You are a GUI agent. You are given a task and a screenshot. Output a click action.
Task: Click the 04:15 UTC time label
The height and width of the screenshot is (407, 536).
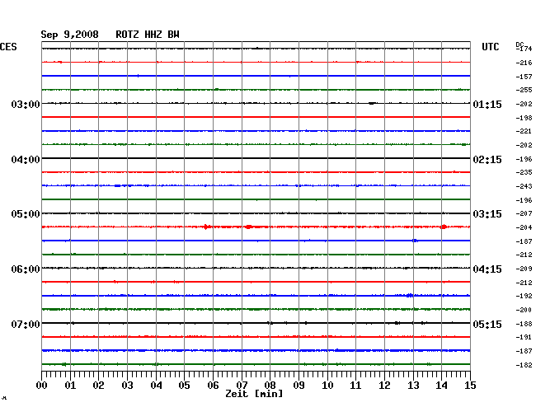[x=487, y=269]
